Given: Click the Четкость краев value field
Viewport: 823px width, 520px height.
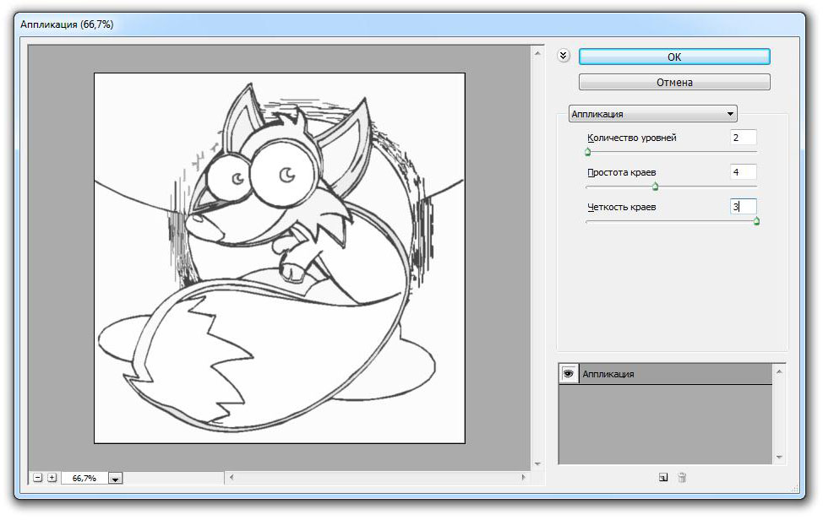Looking at the screenshot, I should point(744,207).
